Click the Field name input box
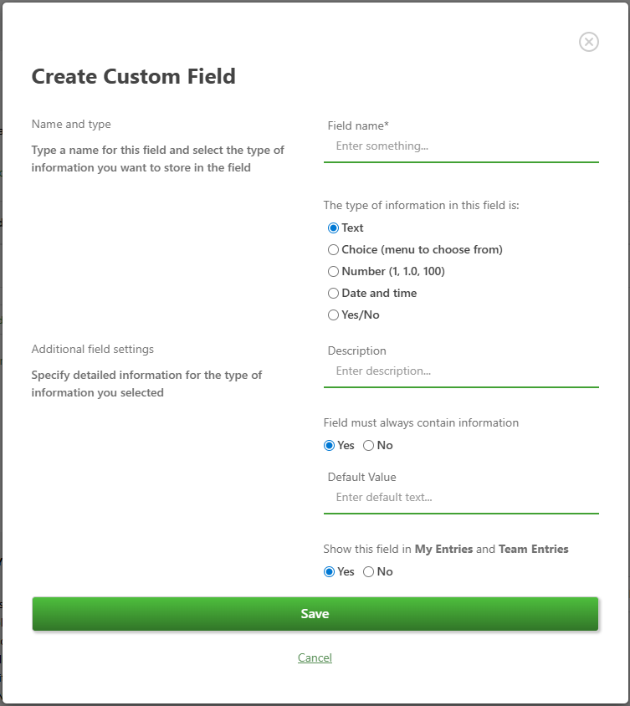This screenshot has height=706, width=630. pos(461,146)
